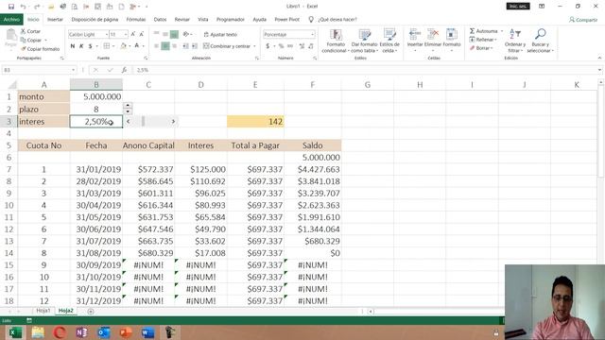Image resolution: width=605 pixels, height=340 pixels.
Task: Open the number format dropdown Porcentaje
Action: pyautogui.click(x=312, y=35)
